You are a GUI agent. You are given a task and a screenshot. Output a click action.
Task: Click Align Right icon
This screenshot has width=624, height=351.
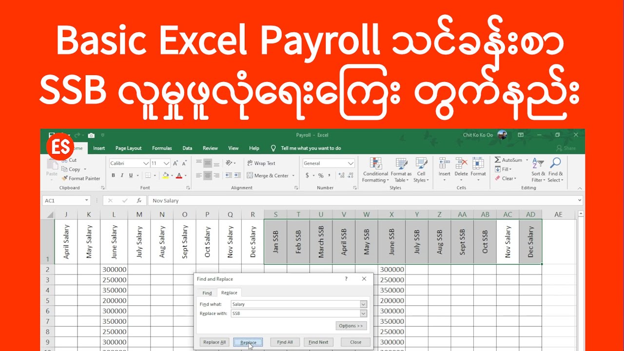(216, 175)
